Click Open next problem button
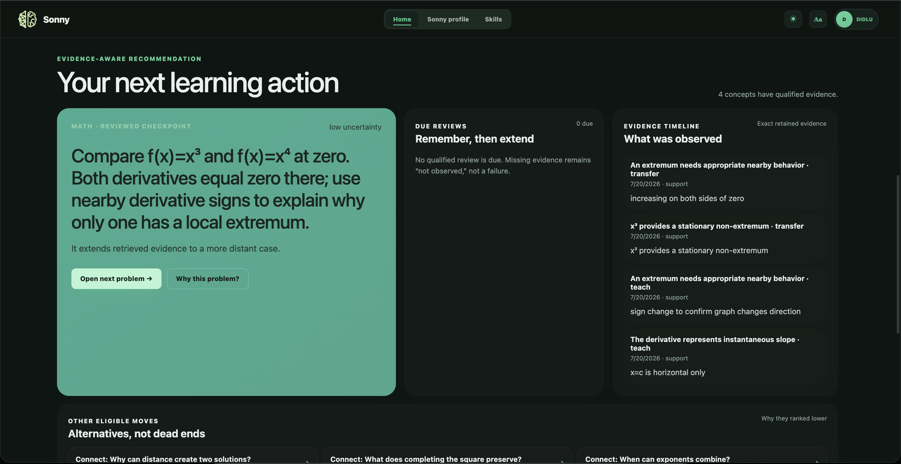Image resolution: width=901 pixels, height=464 pixels. pyautogui.click(x=116, y=279)
